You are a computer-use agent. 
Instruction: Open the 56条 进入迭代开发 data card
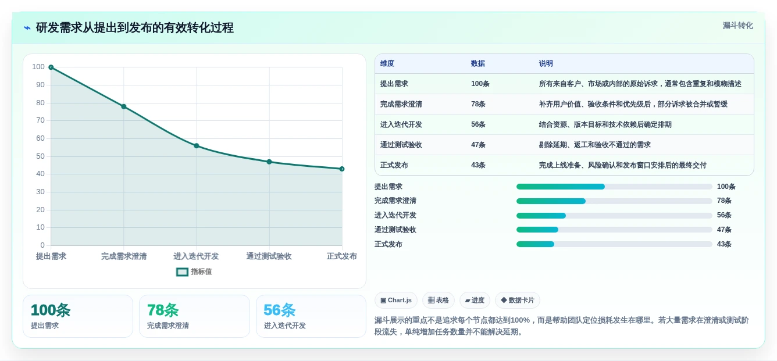tap(311, 316)
